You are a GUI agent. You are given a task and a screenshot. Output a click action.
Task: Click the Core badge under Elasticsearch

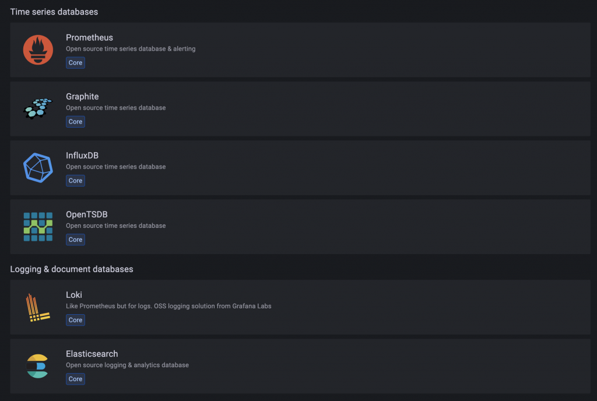click(x=75, y=379)
